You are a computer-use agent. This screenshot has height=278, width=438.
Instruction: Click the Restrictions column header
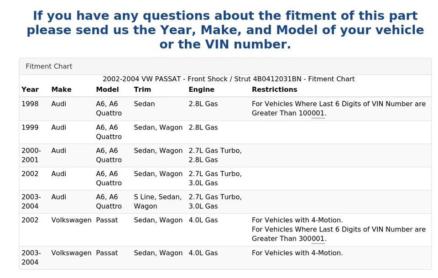274,89
